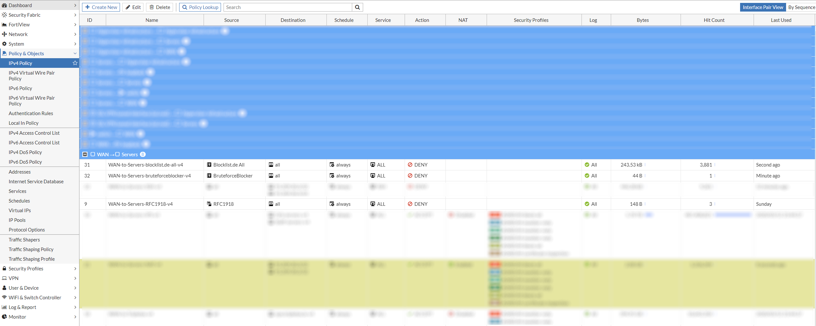This screenshot has height=326, width=816.
Task: Click the always schedule icon in row 31
Action: (332, 165)
